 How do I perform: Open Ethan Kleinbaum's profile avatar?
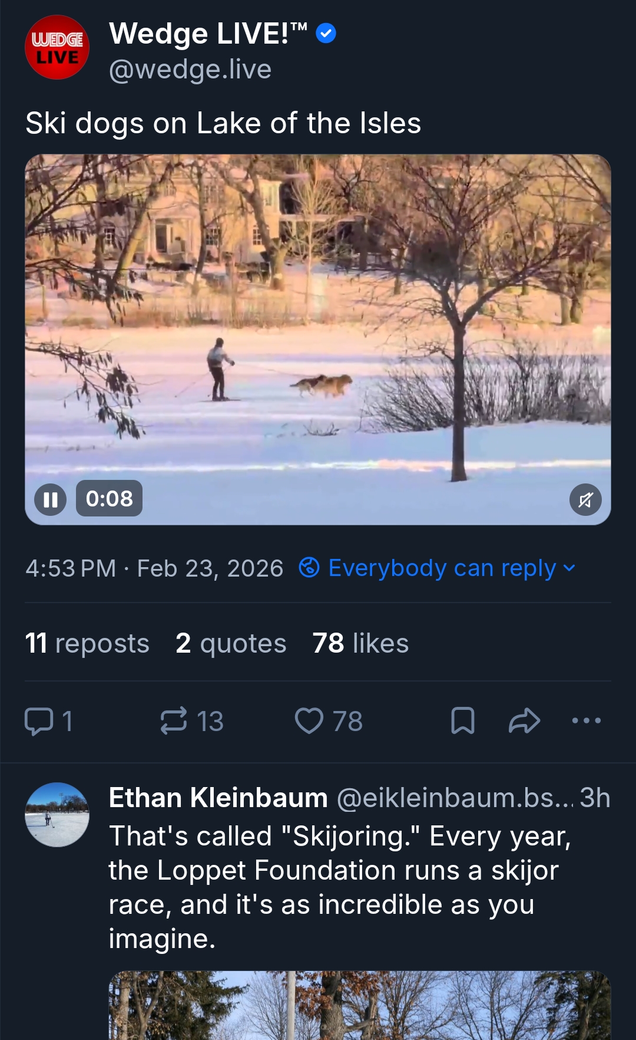click(x=57, y=815)
